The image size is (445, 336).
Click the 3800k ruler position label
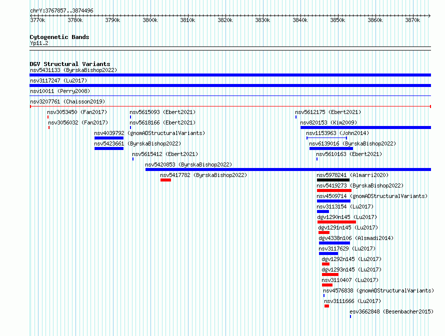[x=150, y=20]
